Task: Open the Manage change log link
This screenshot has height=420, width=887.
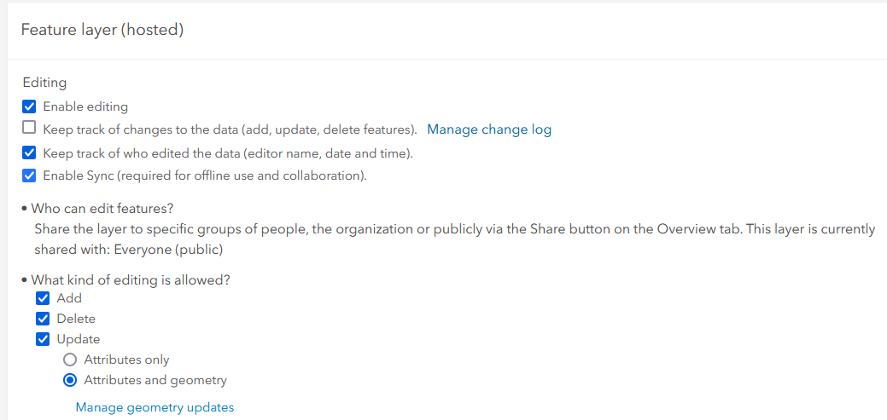Action: tap(489, 129)
